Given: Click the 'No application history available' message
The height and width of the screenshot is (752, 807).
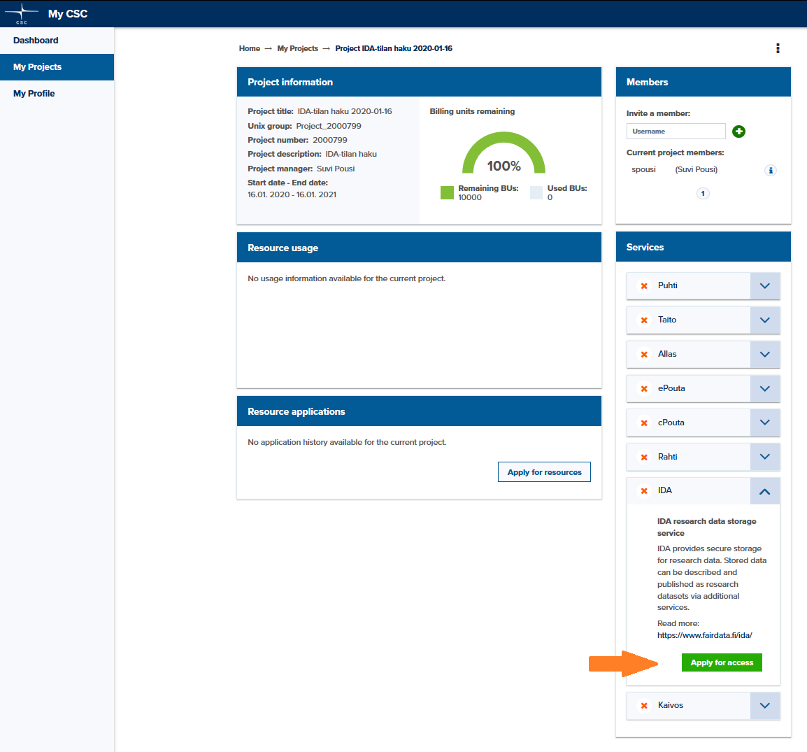Looking at the screenshot, I should 347,442.
